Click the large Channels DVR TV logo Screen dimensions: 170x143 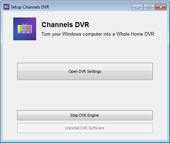(25, 29)
